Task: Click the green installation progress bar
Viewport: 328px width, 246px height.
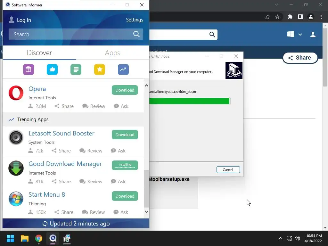Action: coord(190,101)
